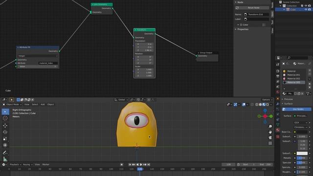Adjust the Roughness slider

pyautogui.click(x=302, y=172)
